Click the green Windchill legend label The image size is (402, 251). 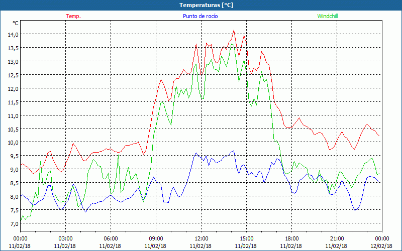(x=328, y=16)
